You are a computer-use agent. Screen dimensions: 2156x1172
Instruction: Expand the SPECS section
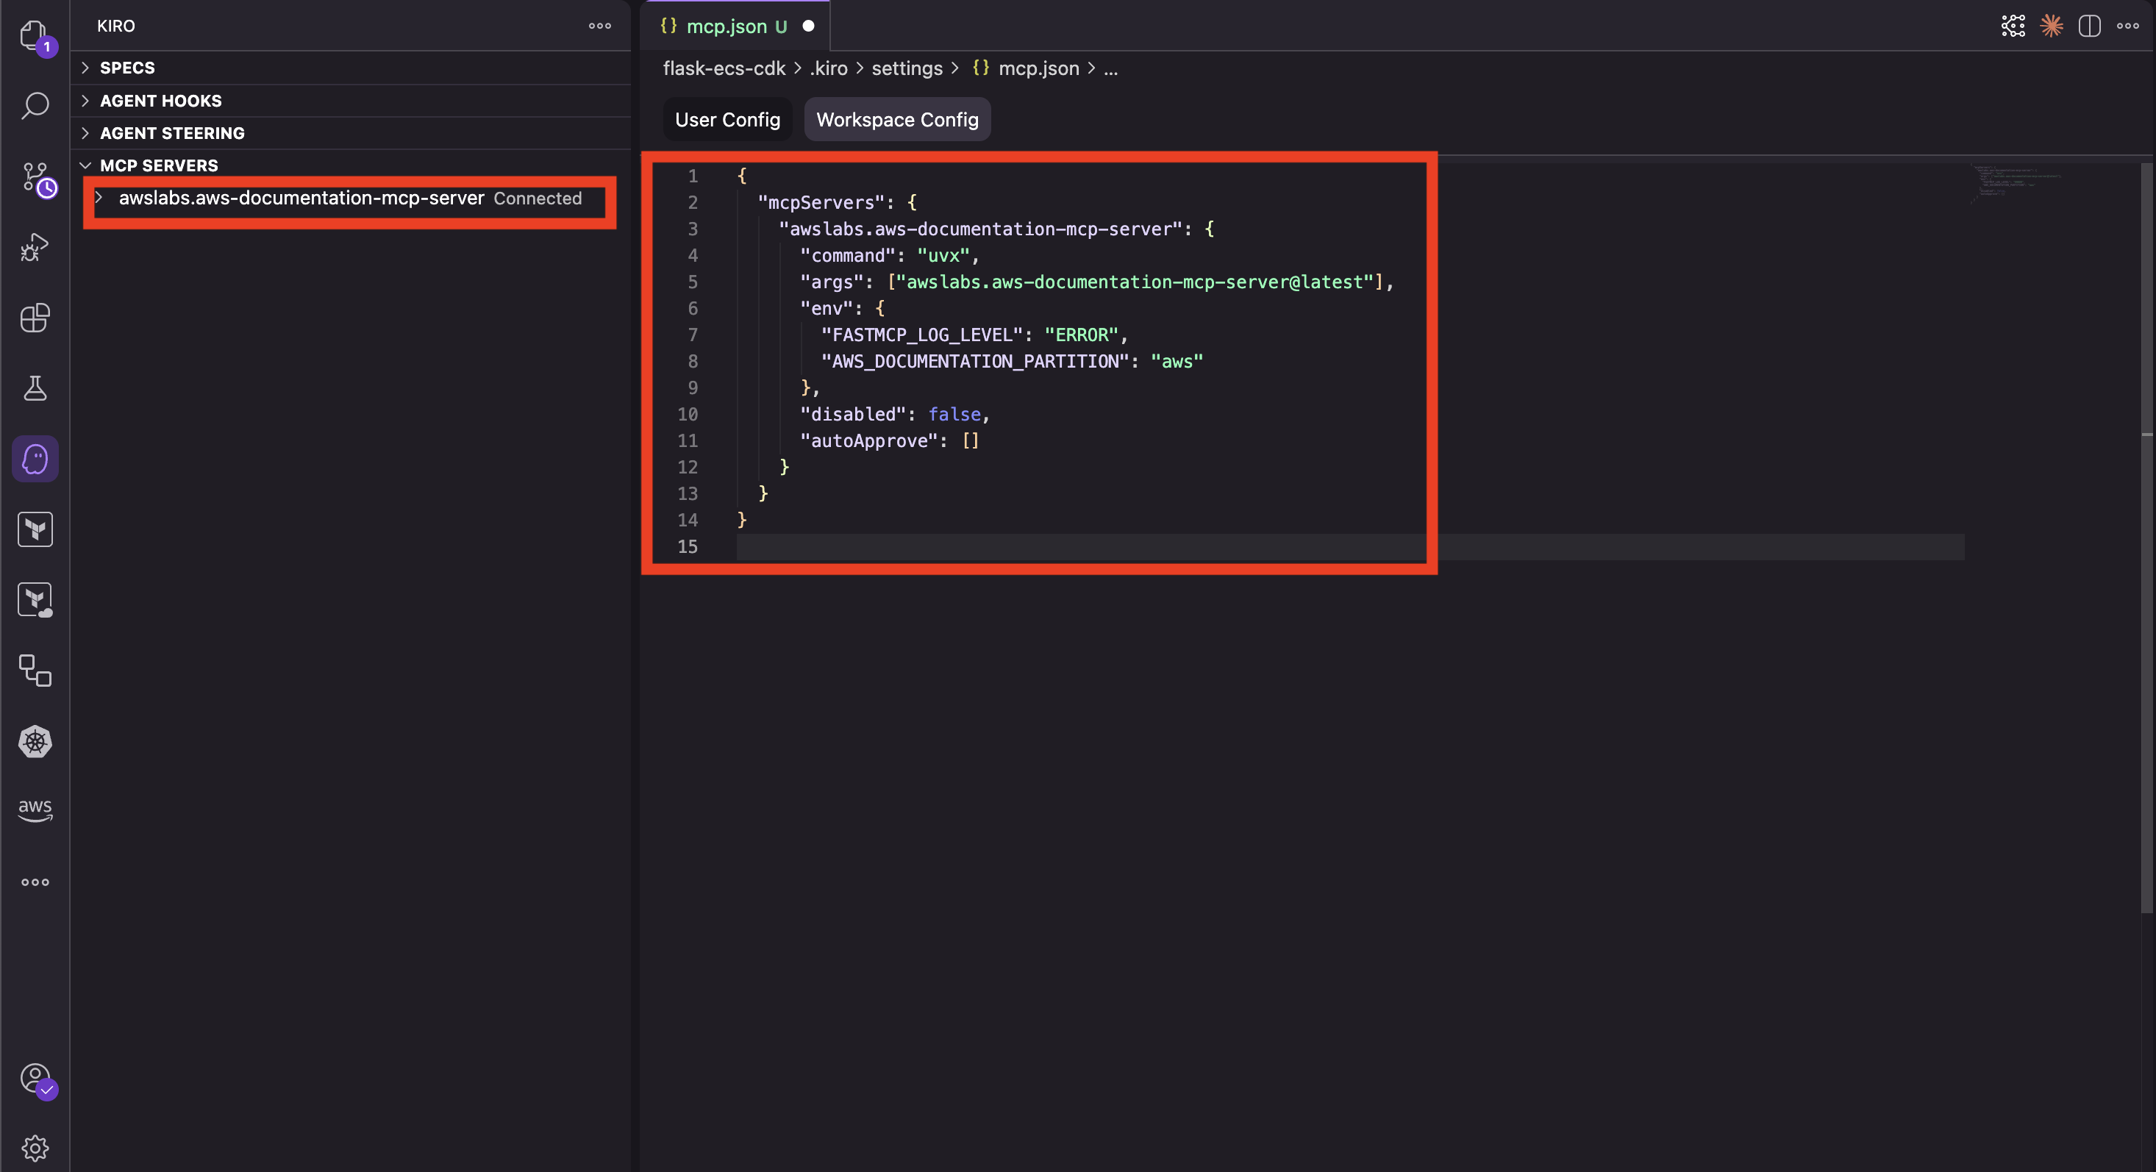[127, 68]
